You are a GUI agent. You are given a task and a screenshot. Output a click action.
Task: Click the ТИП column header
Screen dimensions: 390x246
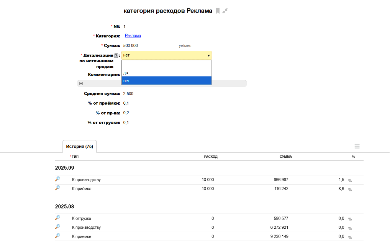[x=75, y=157]
